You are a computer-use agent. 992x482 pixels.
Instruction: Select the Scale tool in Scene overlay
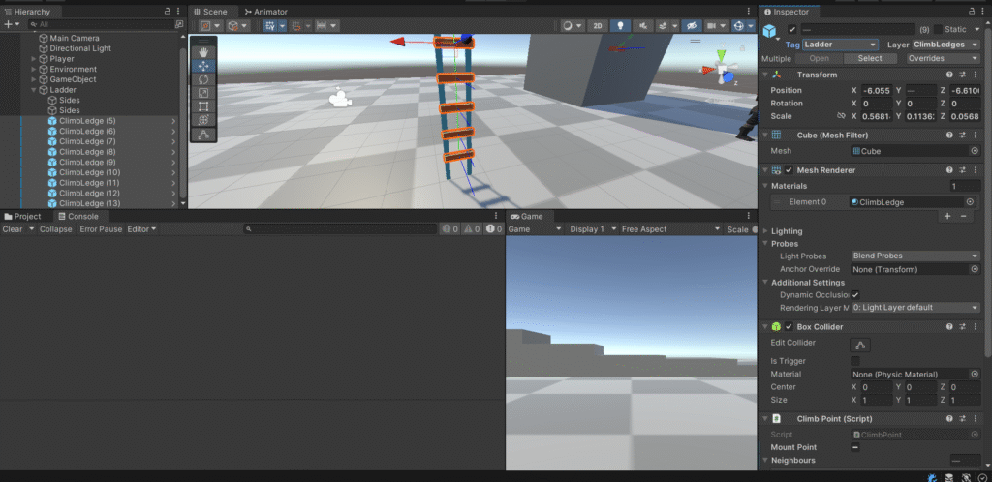[x=203, y=93]
